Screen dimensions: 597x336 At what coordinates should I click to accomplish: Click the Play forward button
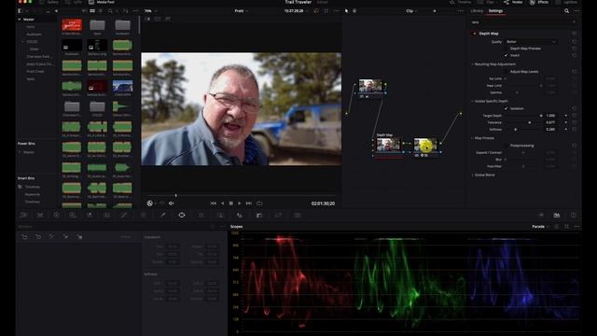(x=240, y=203)
